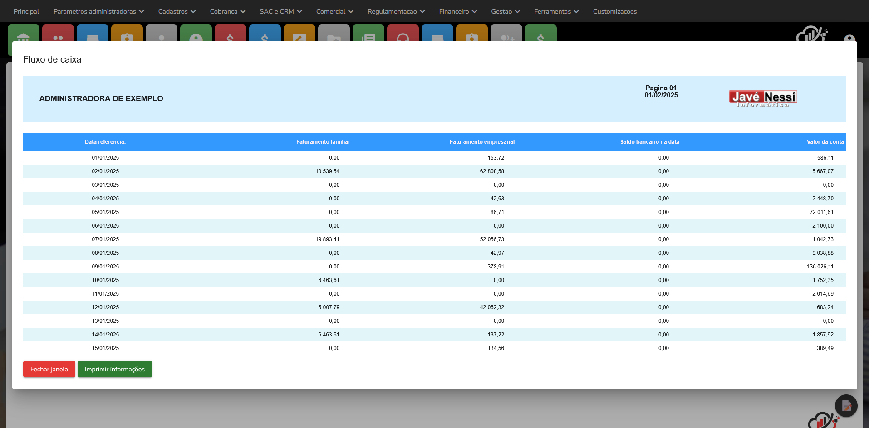The height and width of the screenshot is (428, 869).
Task: Open the SAC e CRM dropdown
Action: (x=280, y=11)
